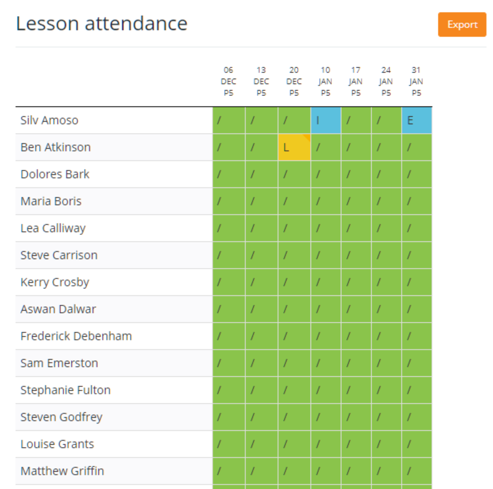Click the Export button
The width and height of the screenshot is (493, 489).
coord(462,25)
